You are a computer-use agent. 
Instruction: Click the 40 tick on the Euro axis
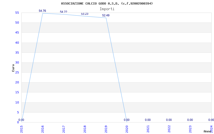(17, 43)
